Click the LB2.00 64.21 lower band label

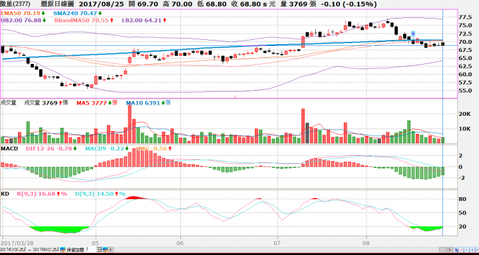142,21
